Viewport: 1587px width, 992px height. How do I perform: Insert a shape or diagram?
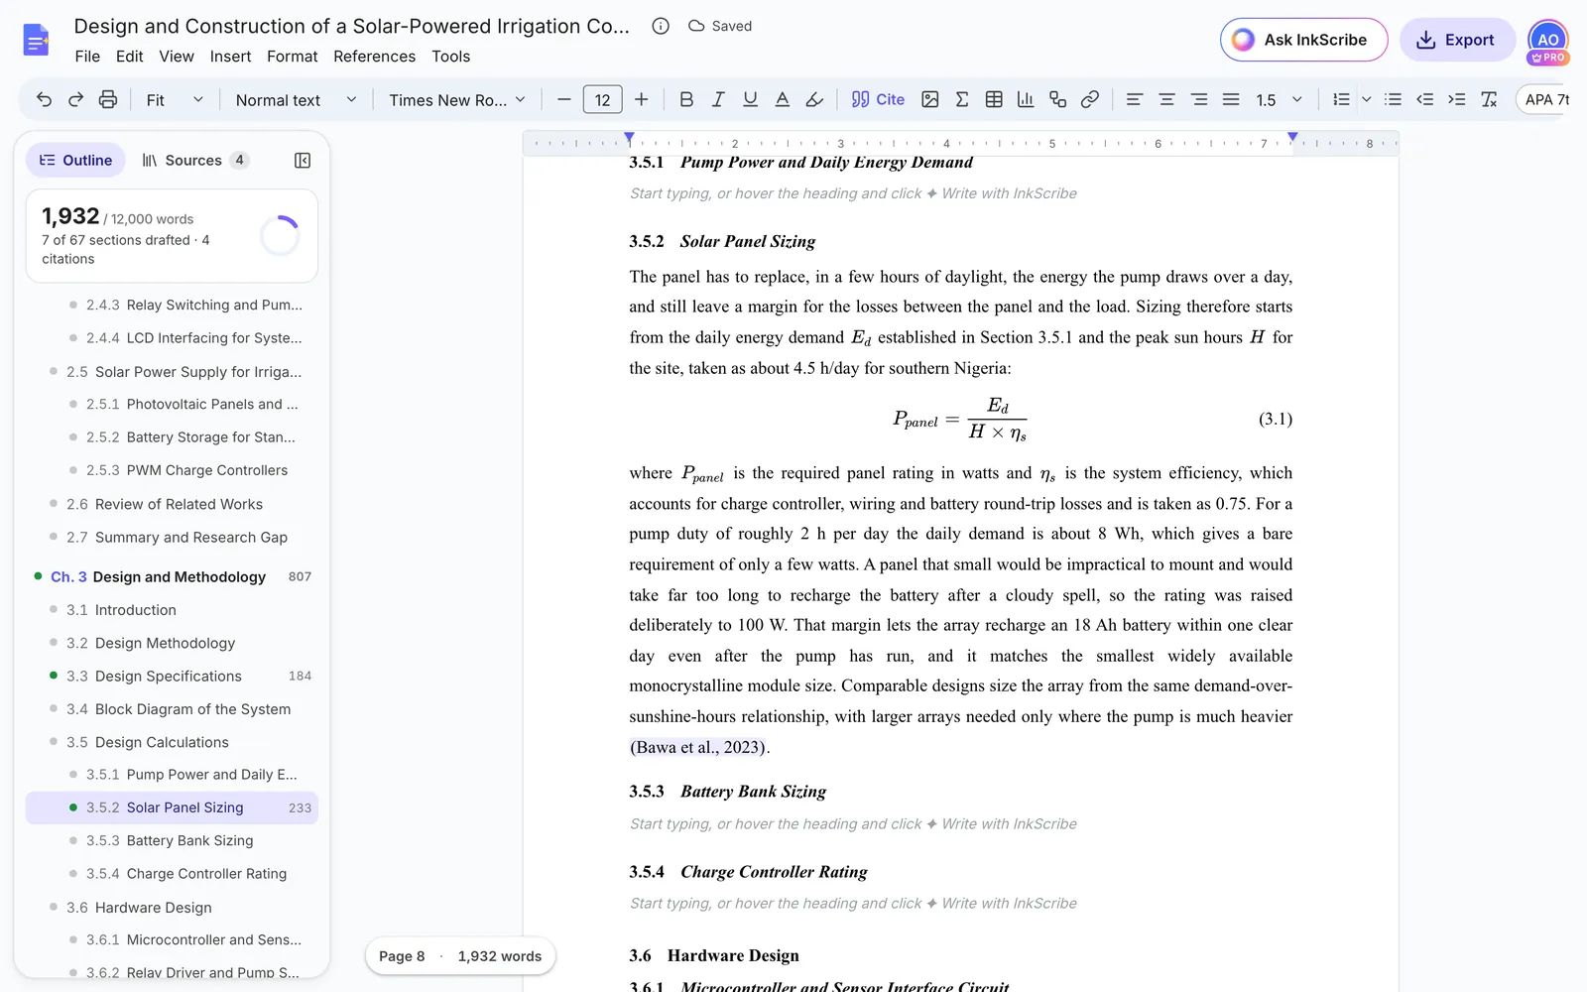point(1057,99)
